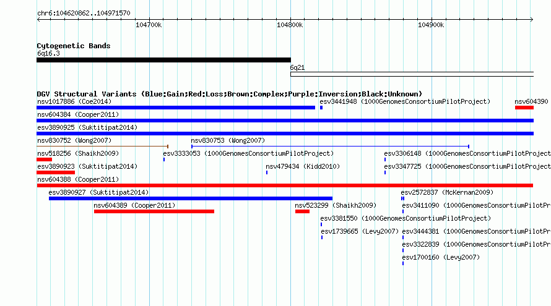
Task: Click the red nsv523299 loss bar
Action: [302, 211]
